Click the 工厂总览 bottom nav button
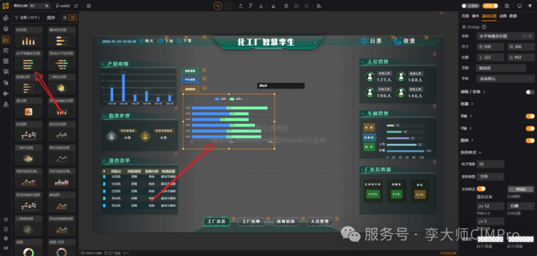The image size is (537, 256). pyautogui.click(x=216, y=221)
